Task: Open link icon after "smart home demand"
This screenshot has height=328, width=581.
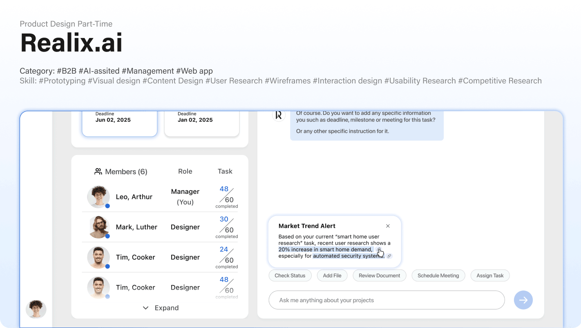Action: (379, 249)
